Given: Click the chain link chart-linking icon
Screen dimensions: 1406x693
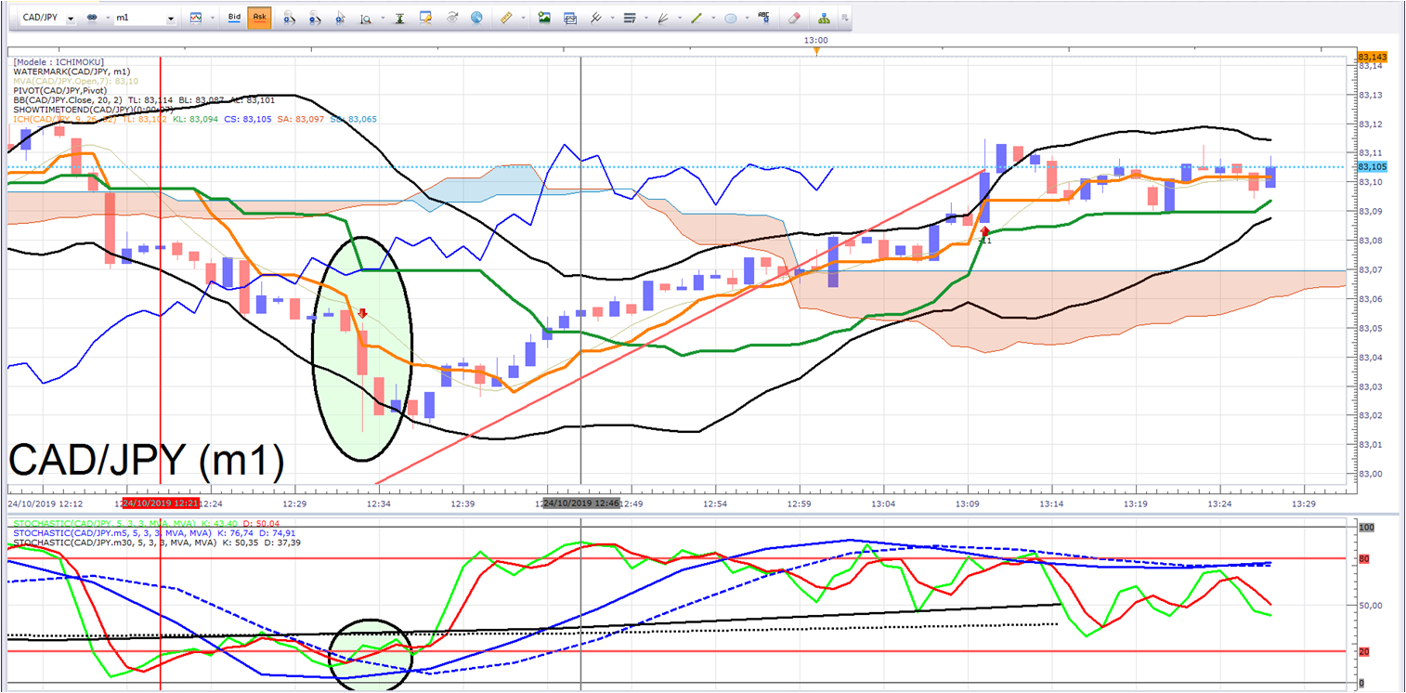Looking at the screenshot, I should tap(92, 18).
